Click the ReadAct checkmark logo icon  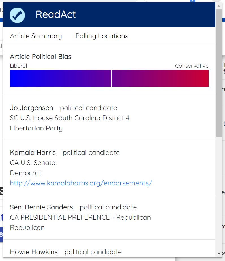17,15
